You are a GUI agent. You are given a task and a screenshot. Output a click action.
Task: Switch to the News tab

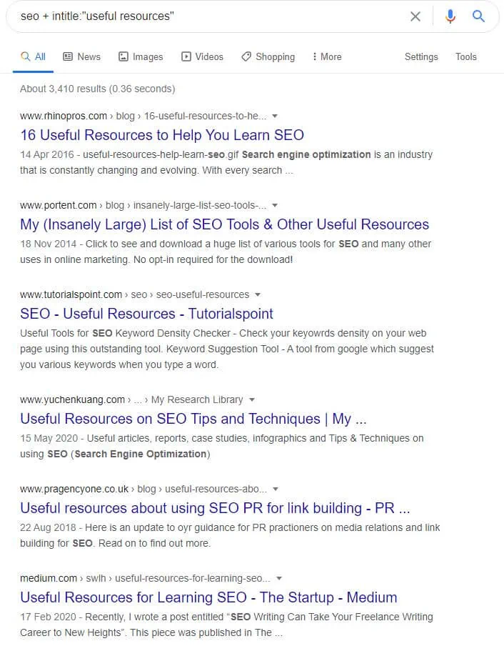81,57
